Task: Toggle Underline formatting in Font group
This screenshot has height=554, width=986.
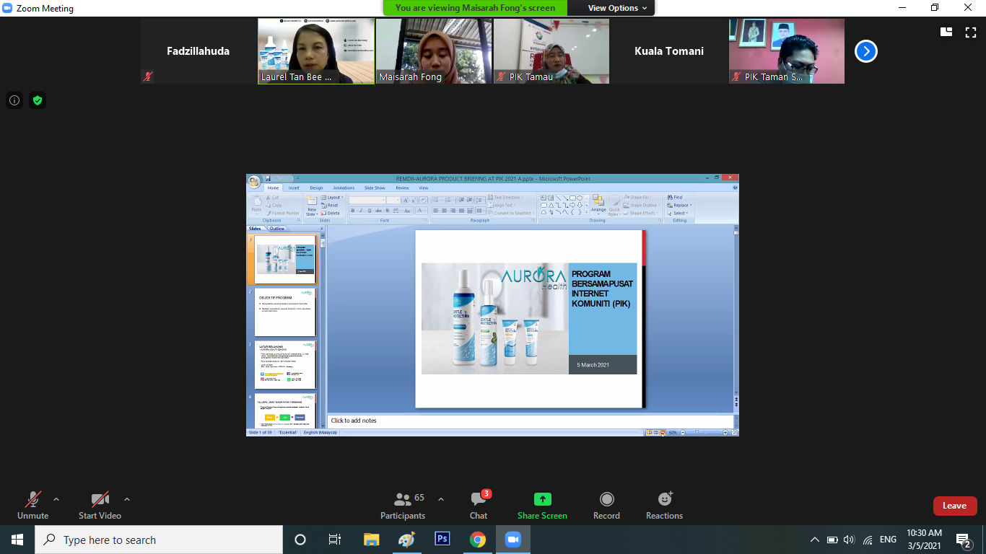Action: [370, 211]
